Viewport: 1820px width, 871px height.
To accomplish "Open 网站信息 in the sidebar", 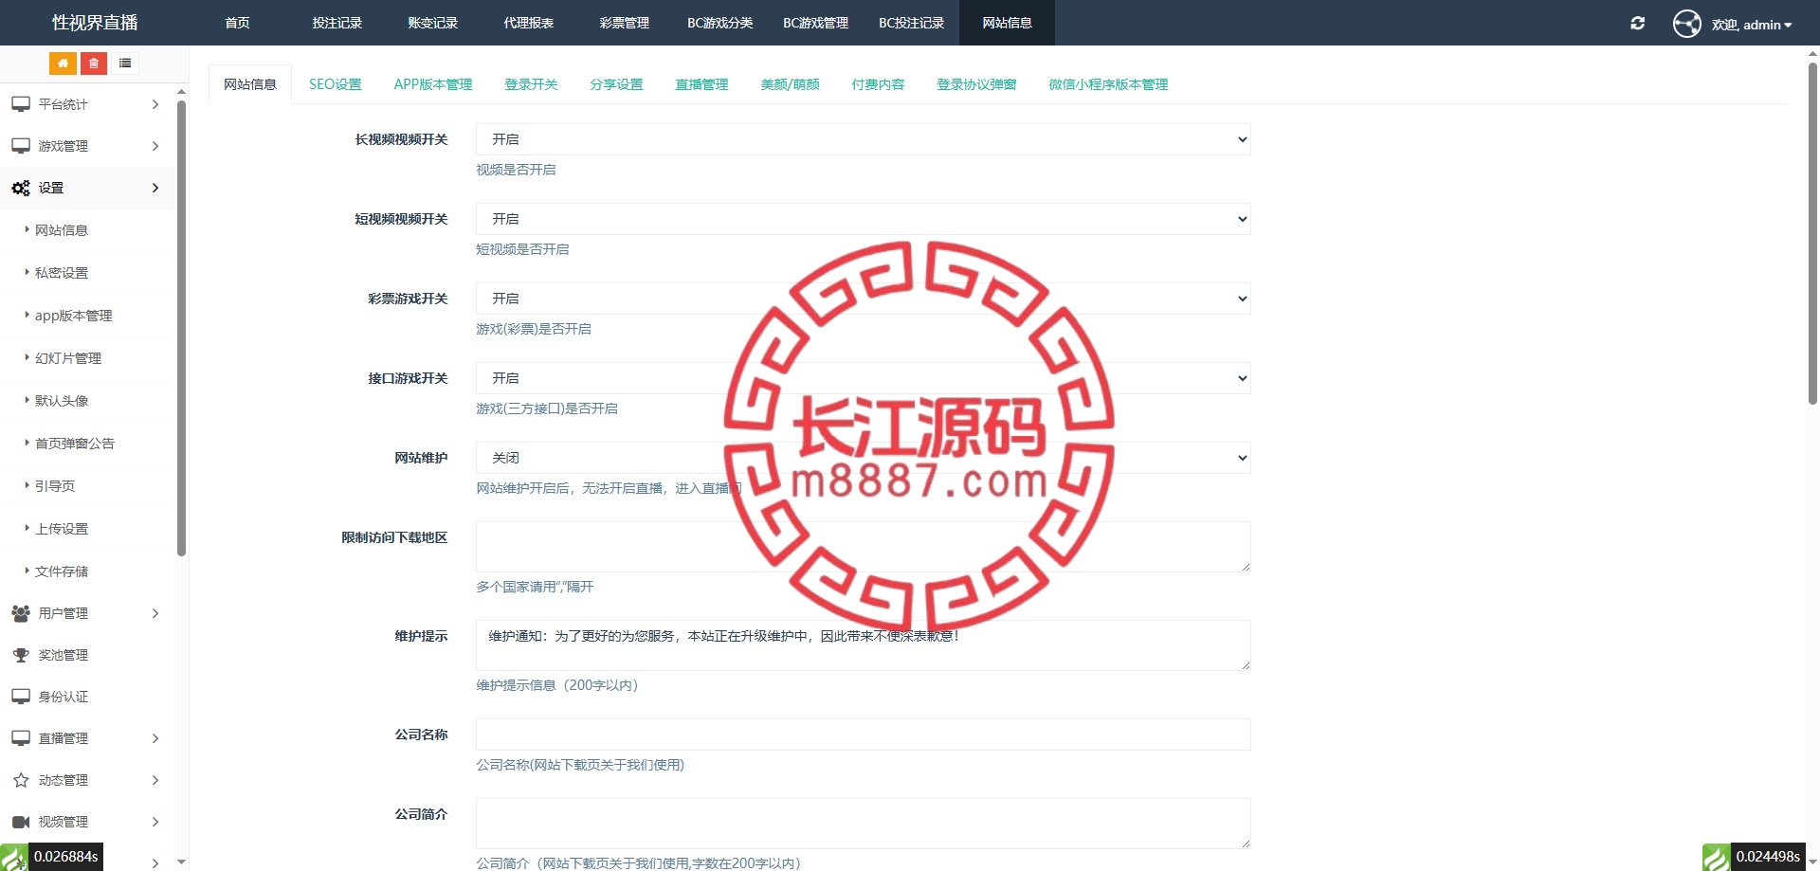I will pyautogui.click(x=62, y=230).
